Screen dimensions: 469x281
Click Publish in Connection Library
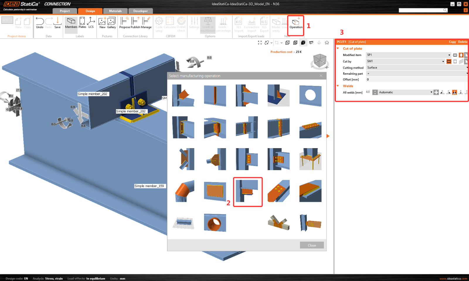tap(135, 23)
